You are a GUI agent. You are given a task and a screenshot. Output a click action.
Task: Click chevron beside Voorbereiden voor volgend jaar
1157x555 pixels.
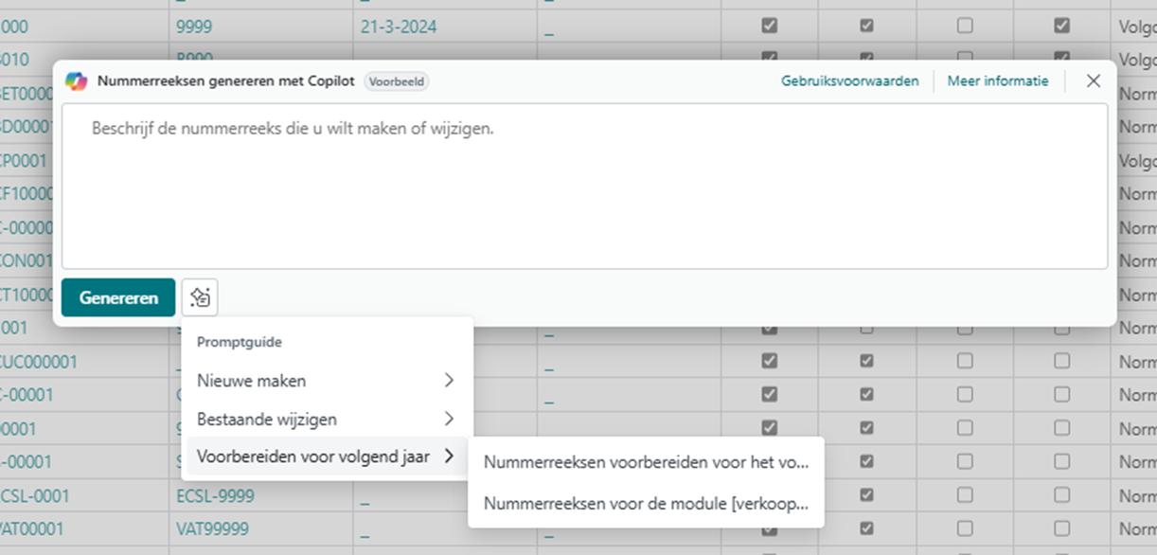tap(449, 457)
